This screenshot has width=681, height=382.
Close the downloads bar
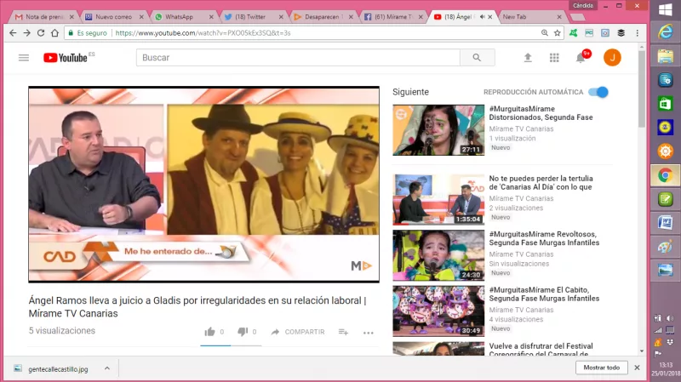(637, 368)
